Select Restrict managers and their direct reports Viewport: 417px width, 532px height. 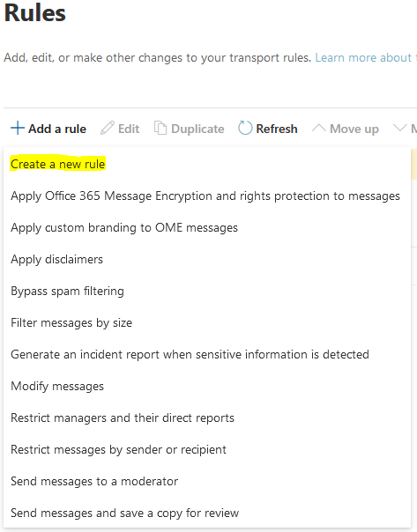coord(123,417)
